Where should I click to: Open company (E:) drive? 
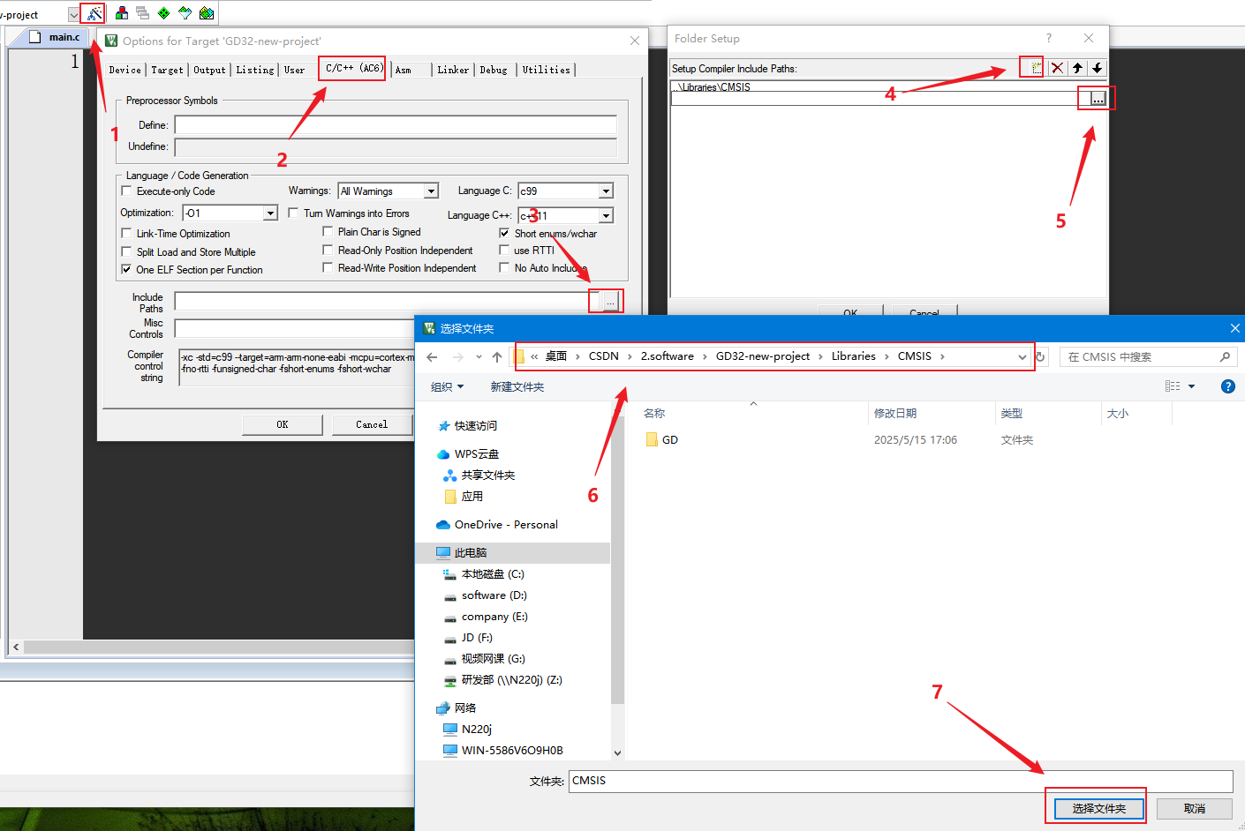(x=494, y=617)
